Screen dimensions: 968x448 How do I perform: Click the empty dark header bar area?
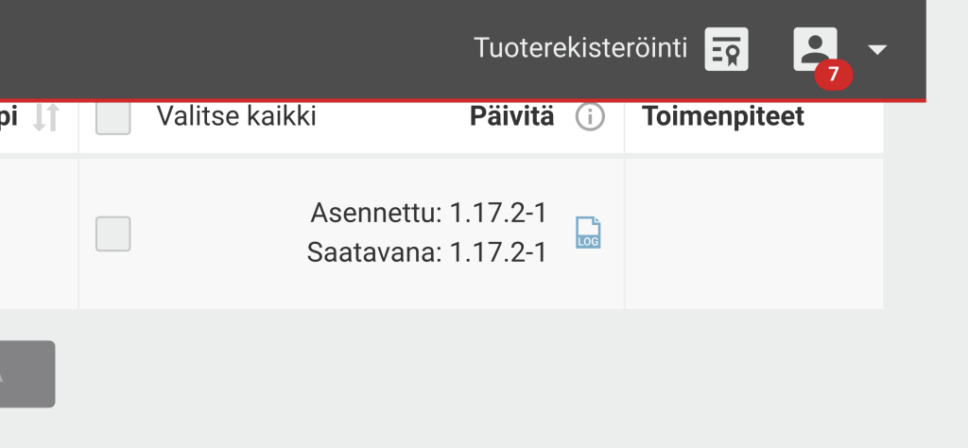[x=236, y=47]
